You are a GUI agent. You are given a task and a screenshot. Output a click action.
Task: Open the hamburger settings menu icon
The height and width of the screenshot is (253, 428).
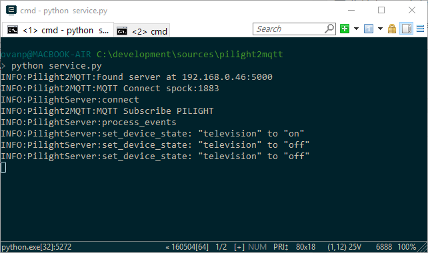(x=420, y=29)
